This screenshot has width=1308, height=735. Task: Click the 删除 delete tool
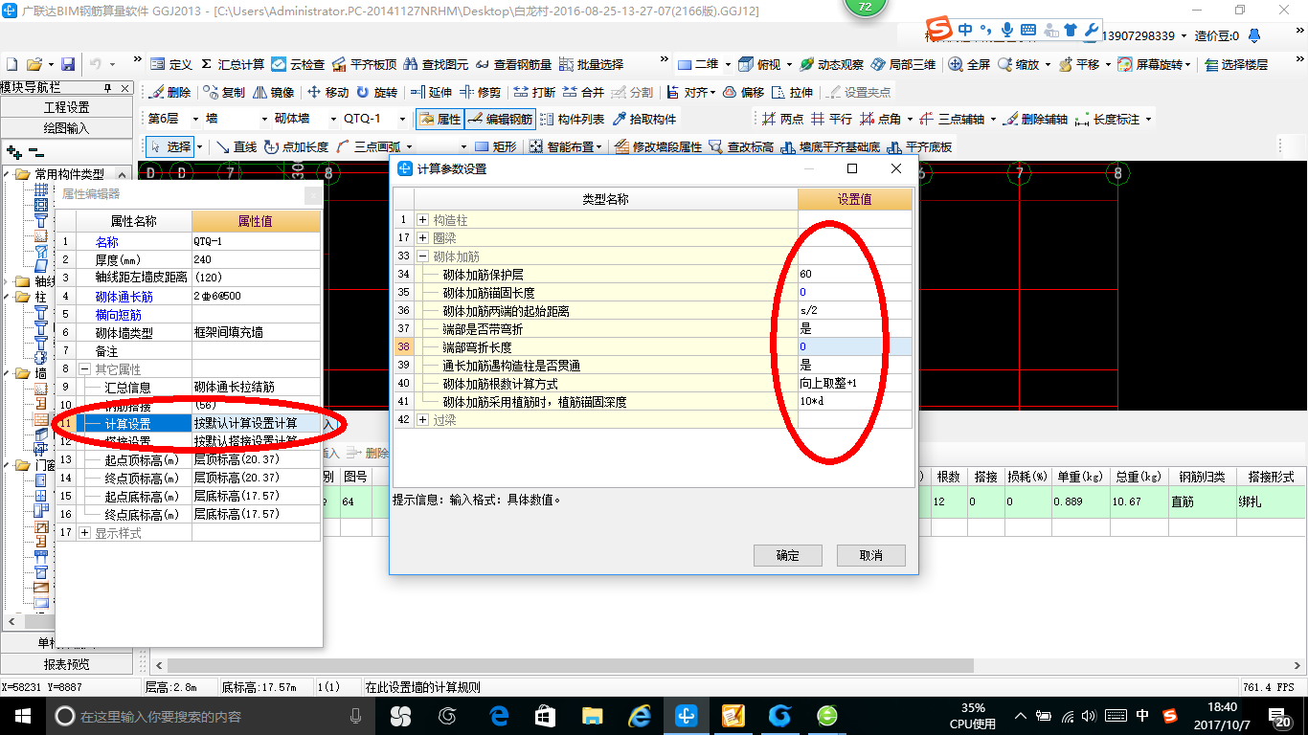(170, 92)
